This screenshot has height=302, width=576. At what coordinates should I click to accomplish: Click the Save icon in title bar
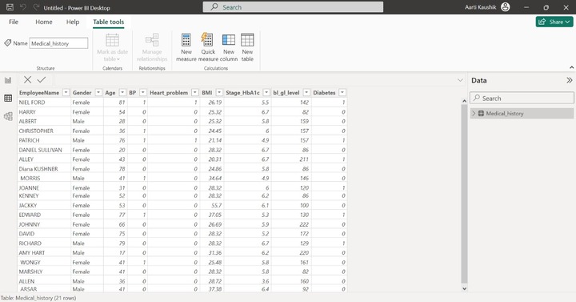[x=10, y=7]
